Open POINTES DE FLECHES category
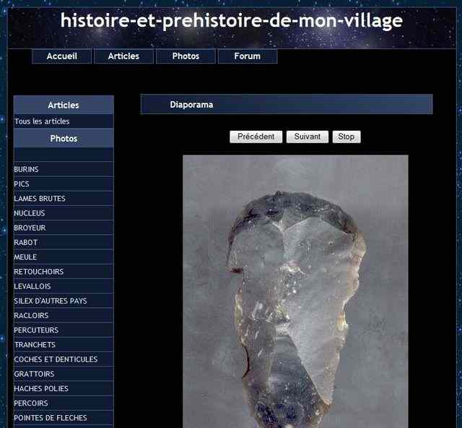Viewport: 462px width, 428px height. [x=51, y=418]
